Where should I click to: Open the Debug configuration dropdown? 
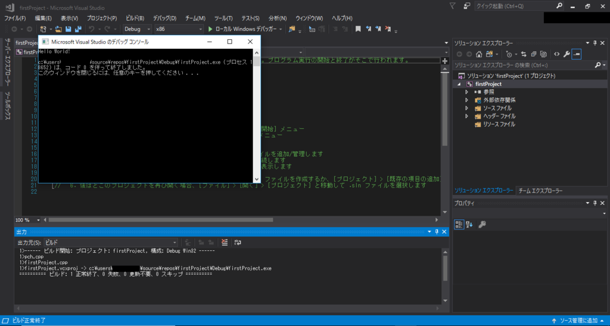coord(137,29)
